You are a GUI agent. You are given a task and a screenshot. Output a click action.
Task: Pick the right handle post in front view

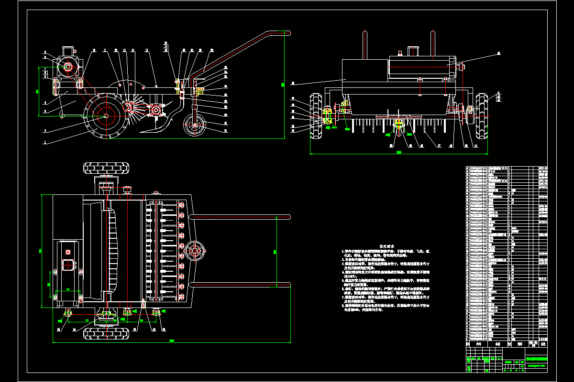coord(433,44)
